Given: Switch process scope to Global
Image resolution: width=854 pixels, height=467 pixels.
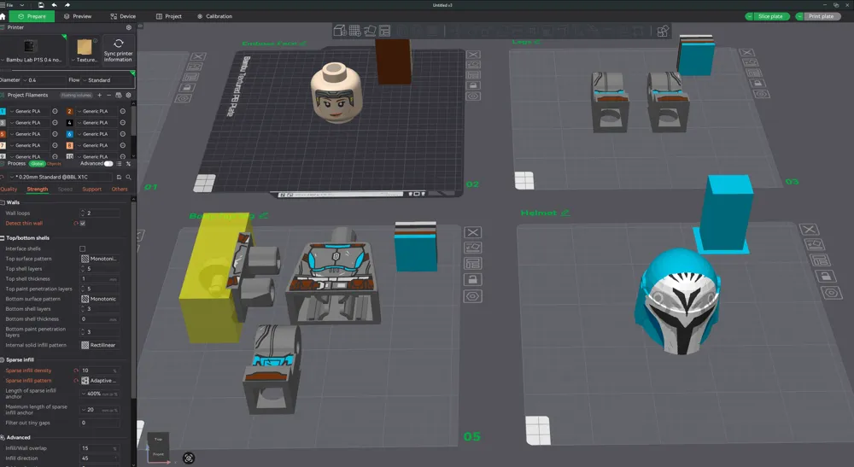Looking at the screenshot, I should tap(37, 163).
